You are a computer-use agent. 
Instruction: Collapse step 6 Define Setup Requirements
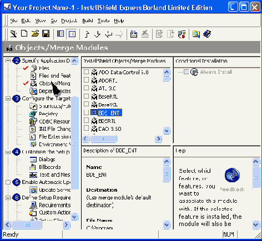(x=8, y=198)
